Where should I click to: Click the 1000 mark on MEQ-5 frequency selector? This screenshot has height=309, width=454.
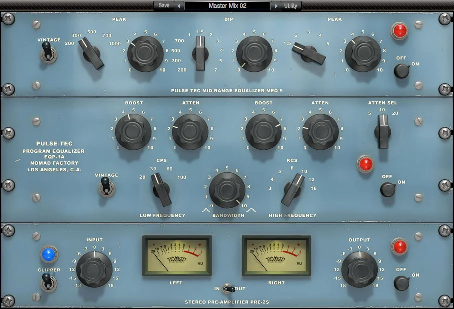tap(115, 44)
